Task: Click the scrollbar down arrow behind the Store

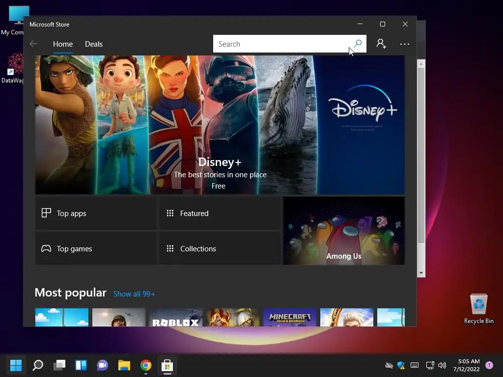Action: pos(421,273)
